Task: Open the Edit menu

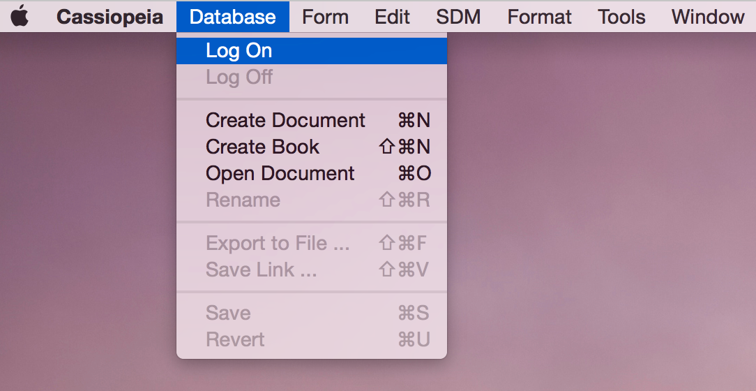Action: (392, 17)
